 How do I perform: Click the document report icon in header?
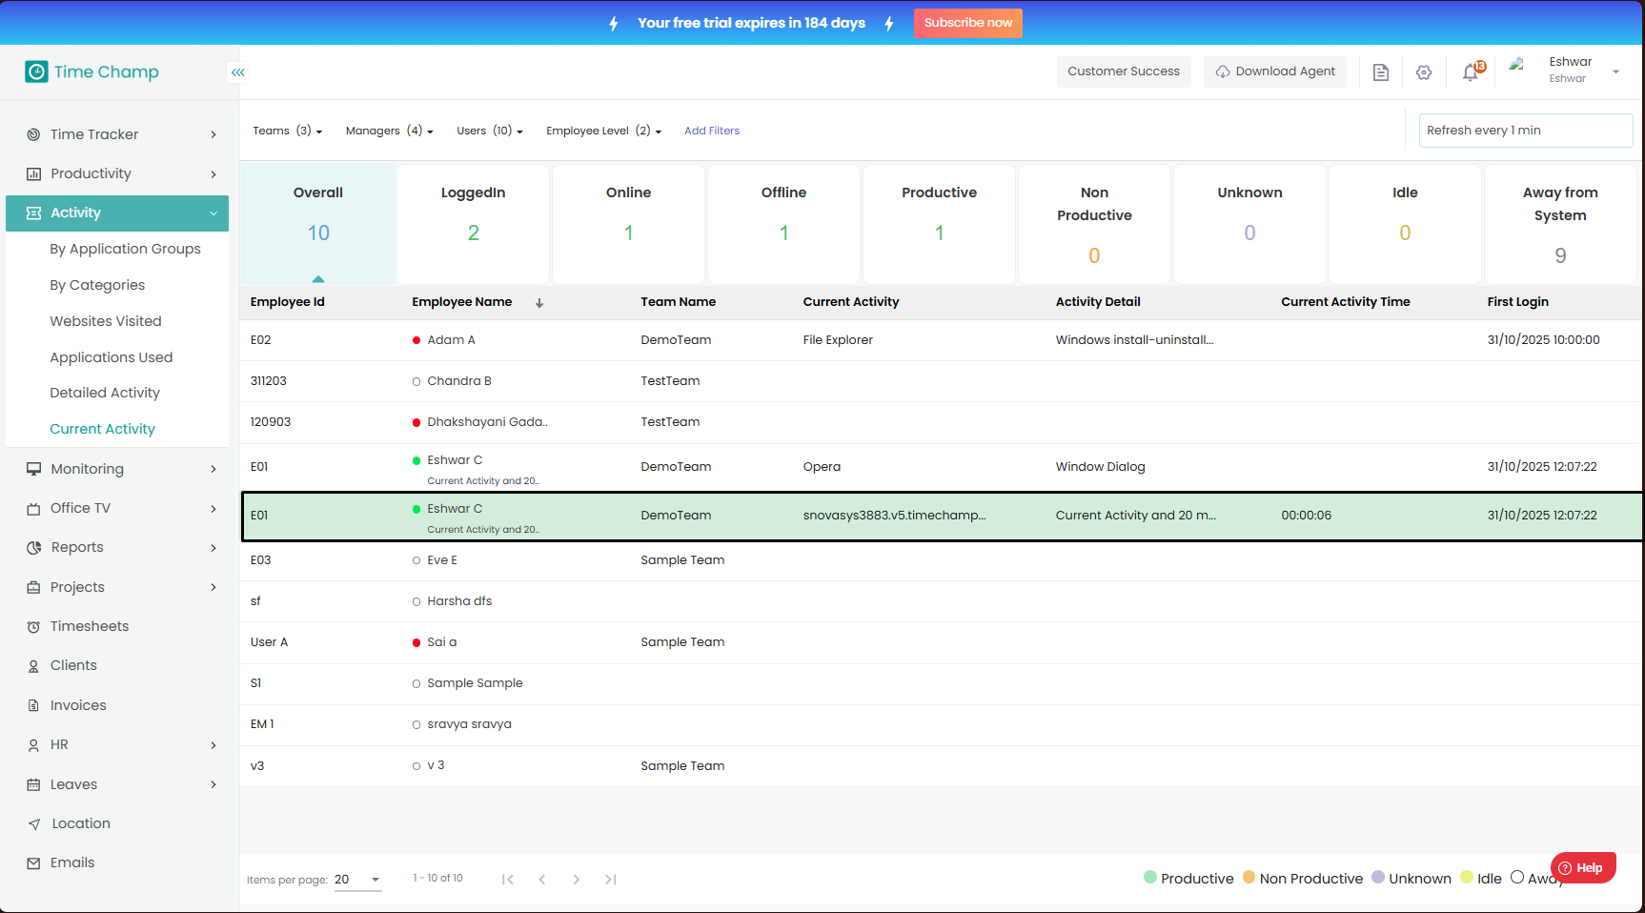click(1380, 72)
